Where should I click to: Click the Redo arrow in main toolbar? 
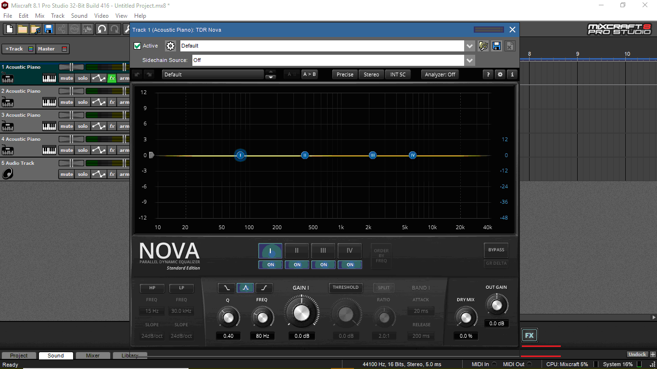(x=114, y=29)
